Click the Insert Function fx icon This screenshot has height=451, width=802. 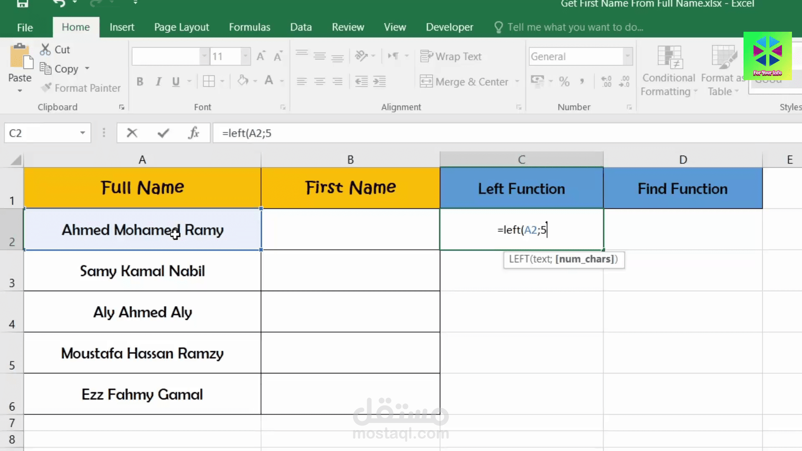tap(193, 133)
